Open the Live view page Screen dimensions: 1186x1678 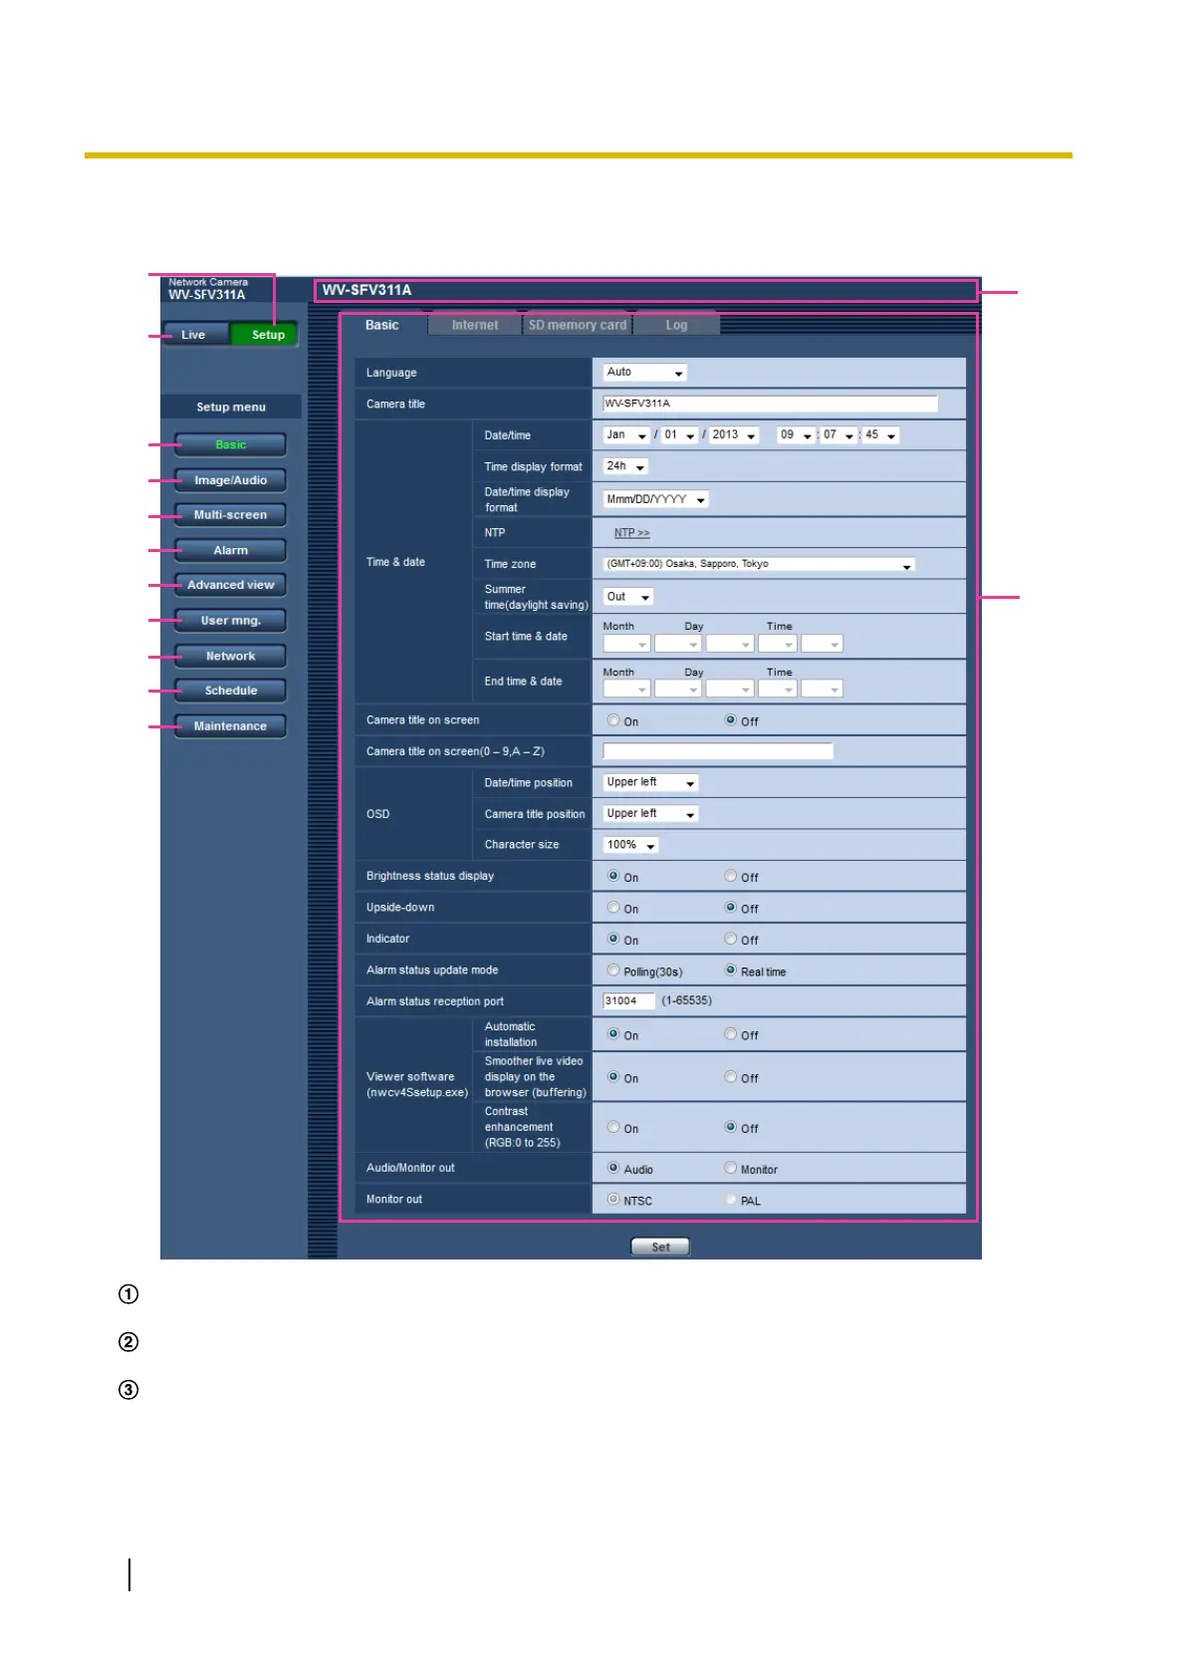click(x=194, y=335)
